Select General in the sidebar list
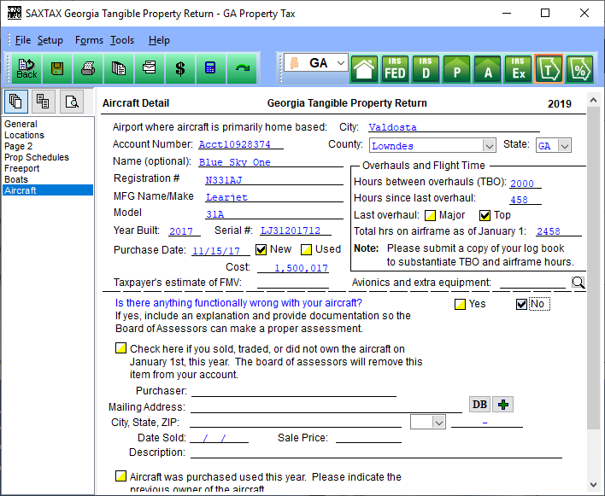605x496 pixels. [48, 124]
